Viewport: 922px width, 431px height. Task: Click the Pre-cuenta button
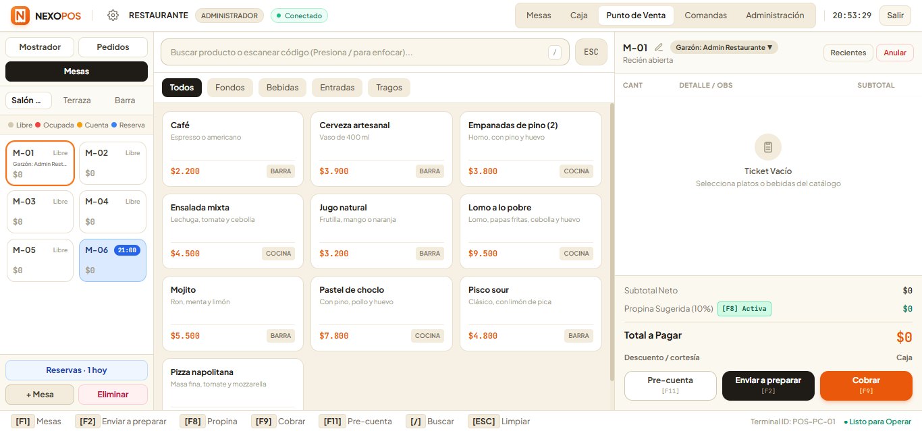670,385
